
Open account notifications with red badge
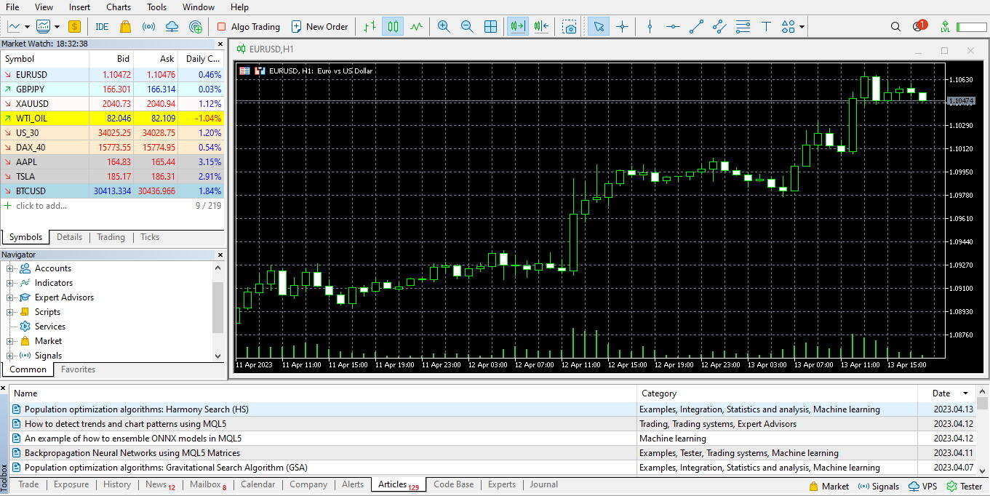[919, 25]
